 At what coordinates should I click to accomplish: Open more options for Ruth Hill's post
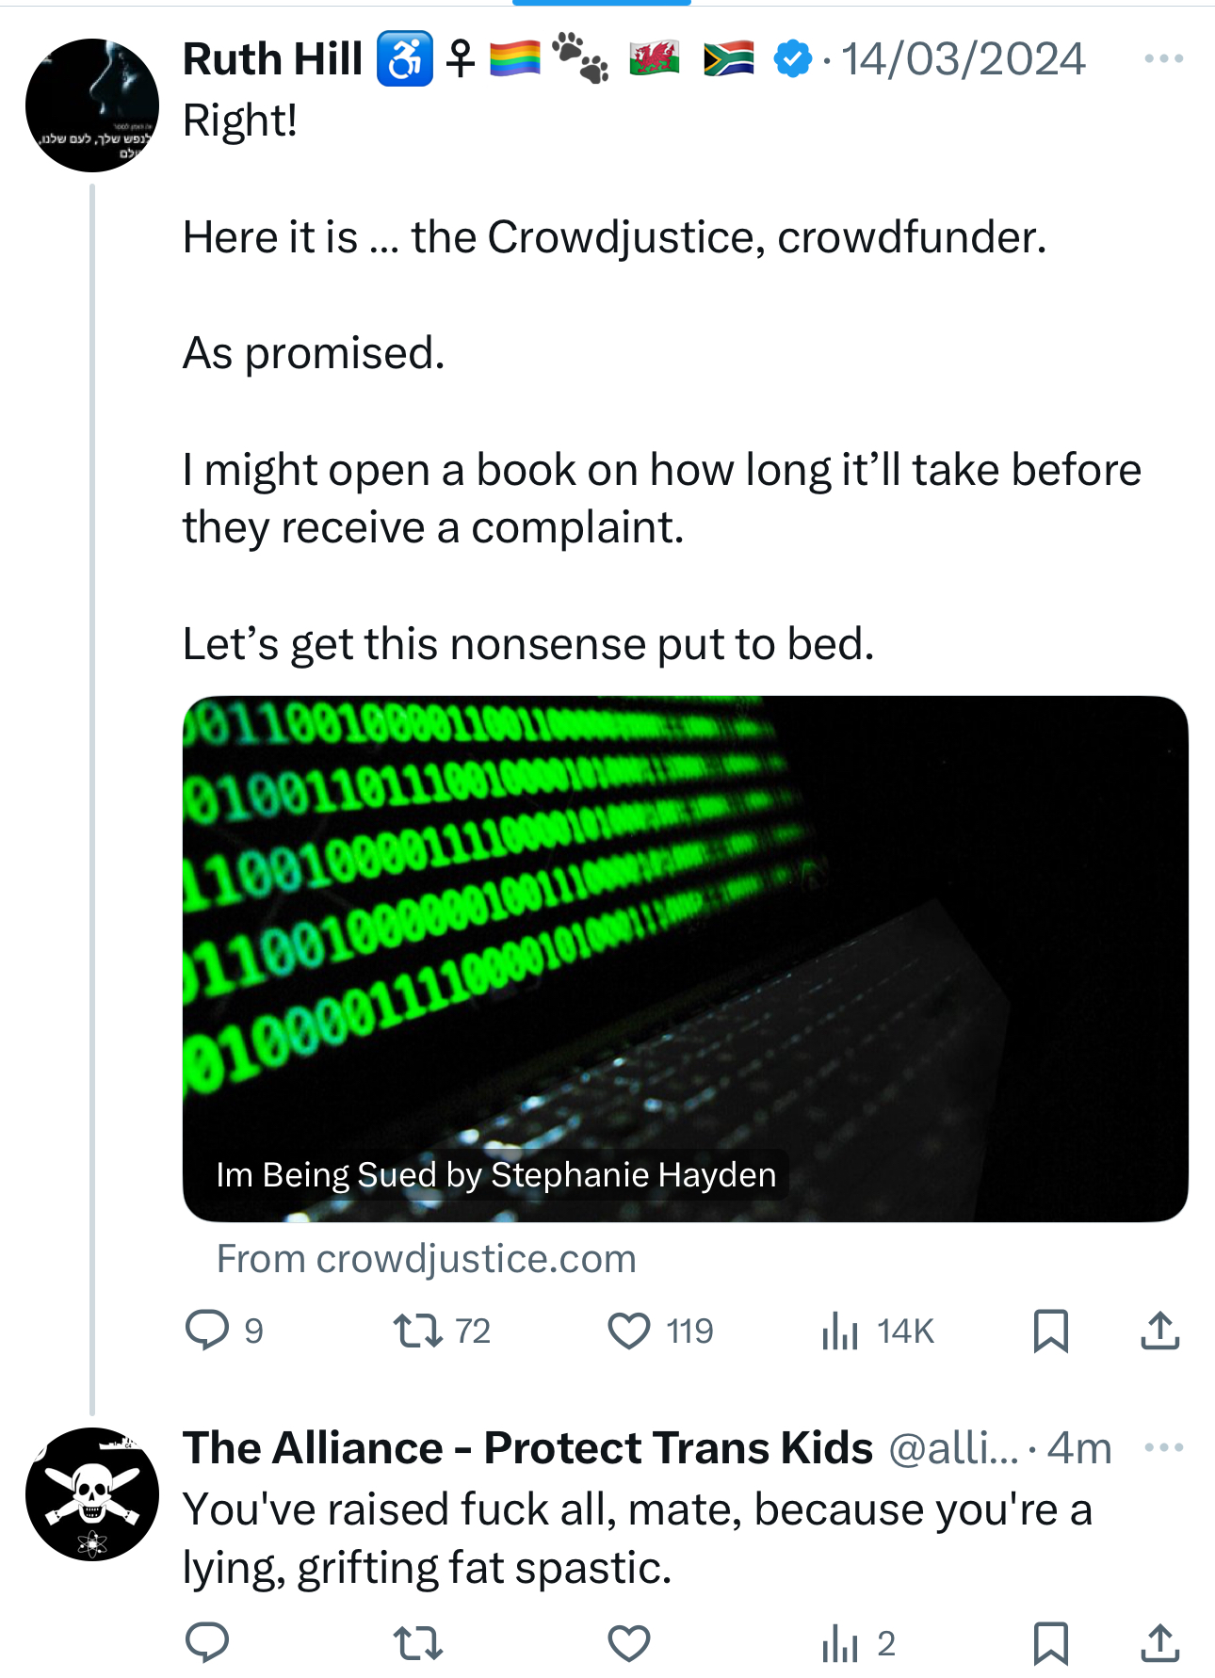[x=1163, y=59]
